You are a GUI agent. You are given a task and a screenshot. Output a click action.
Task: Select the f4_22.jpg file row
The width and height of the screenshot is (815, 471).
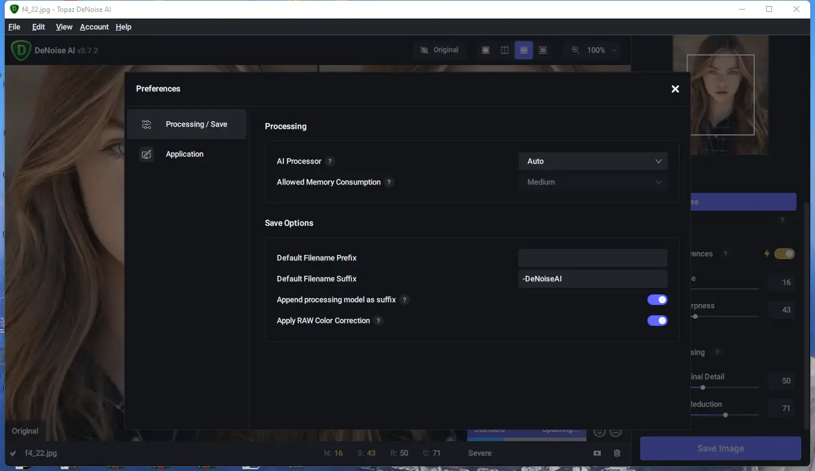click(x=316, y=453)
